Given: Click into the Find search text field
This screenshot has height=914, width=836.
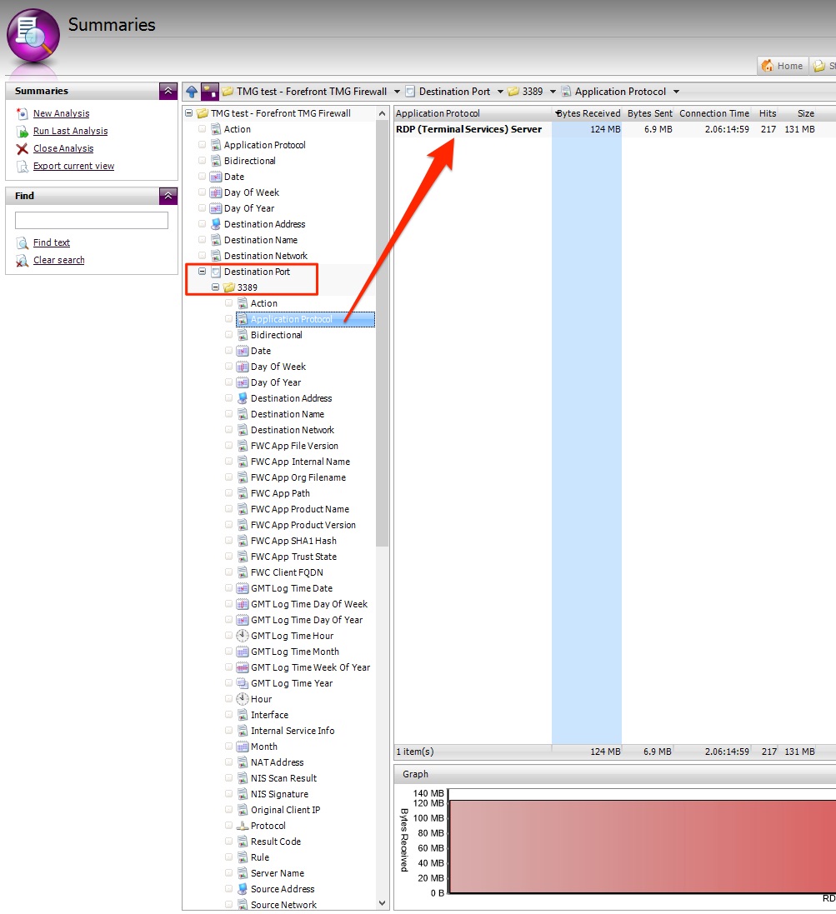Looking at the screenshot, I should 92,220.
